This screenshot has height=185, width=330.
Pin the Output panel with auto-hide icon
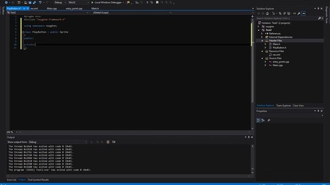coord(249,137)
